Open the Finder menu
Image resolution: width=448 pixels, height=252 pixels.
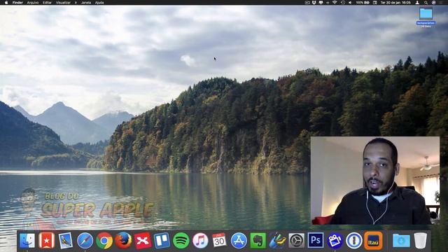point(17,3)
